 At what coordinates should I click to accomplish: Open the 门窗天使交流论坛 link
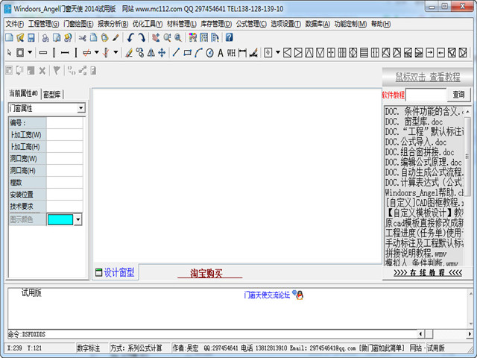click(x=267, y=295)
